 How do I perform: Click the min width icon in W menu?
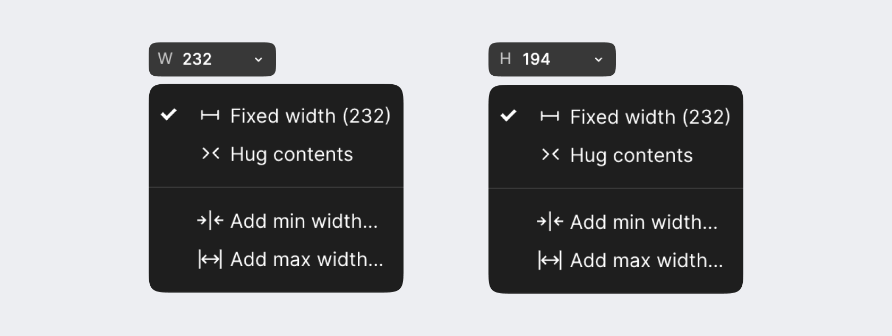click(210, 220)
